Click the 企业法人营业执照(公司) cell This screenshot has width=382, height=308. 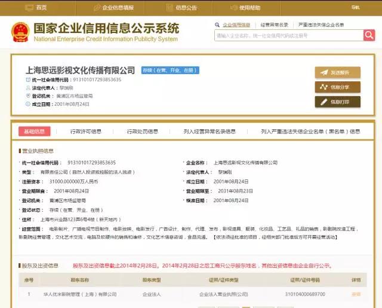[x=223, y=294]
